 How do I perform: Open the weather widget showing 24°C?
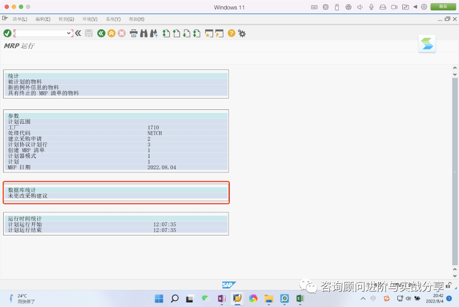(22, 298)
